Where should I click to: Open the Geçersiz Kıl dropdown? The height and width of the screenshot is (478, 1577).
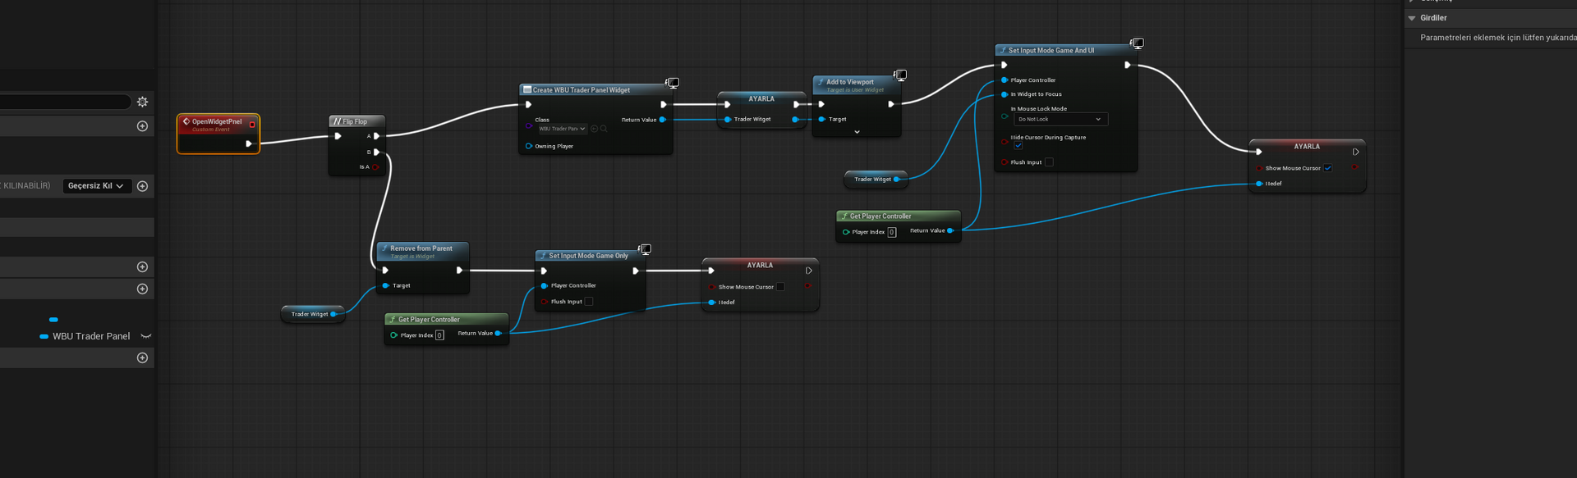tap(97, 186)
